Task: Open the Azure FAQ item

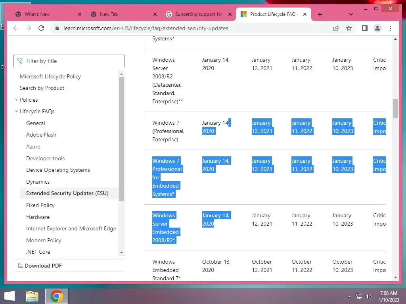Action: tap(33, 146)
